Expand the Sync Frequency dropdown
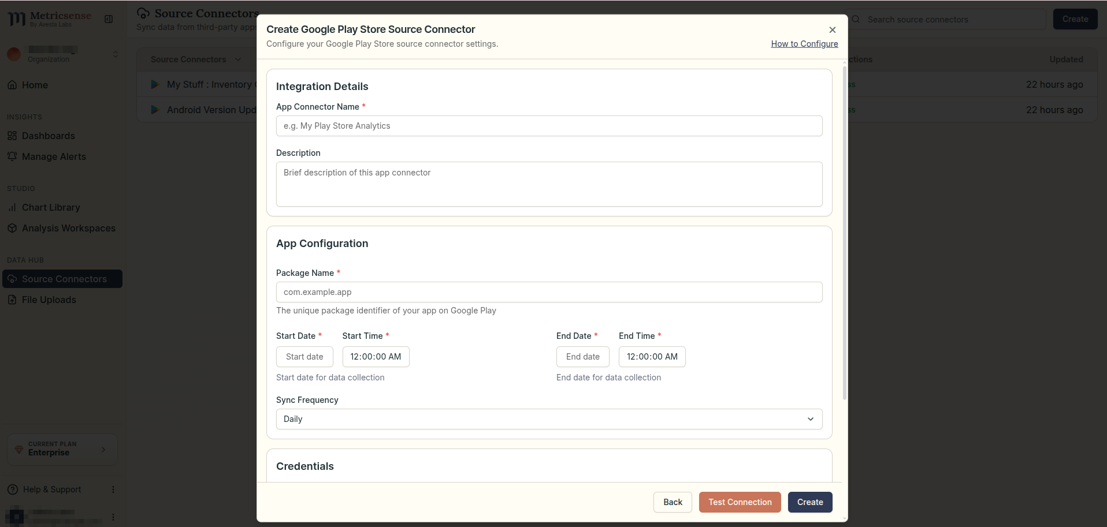 pyautogui.click(x=549, y=419)
